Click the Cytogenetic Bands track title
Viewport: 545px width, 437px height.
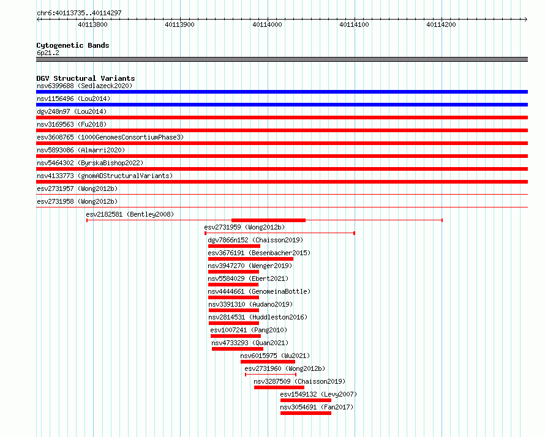[x=73, y=45]
